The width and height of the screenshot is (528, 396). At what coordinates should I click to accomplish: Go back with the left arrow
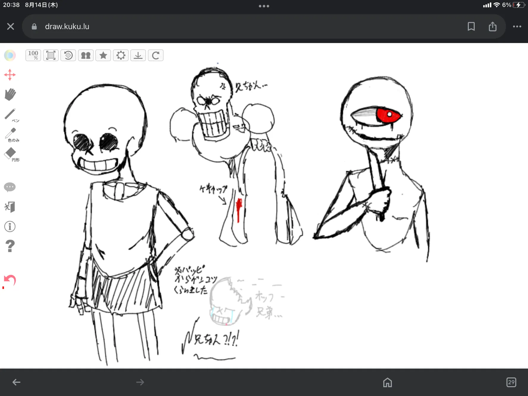(16, 382)
